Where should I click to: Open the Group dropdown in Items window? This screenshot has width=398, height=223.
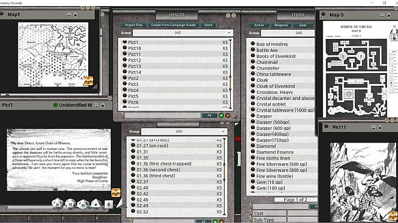coord(288,33)
